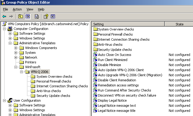The image size is (193, 116).
Task: Open Internet Connection Sharing checks in right pane
Action: (124, 39)
